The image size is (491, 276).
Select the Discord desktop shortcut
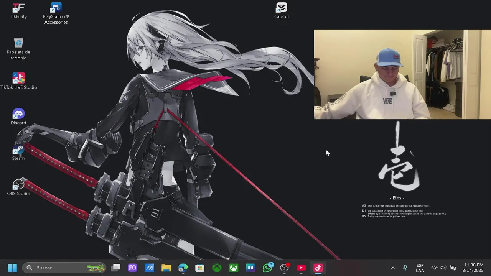tap(18, 117)
